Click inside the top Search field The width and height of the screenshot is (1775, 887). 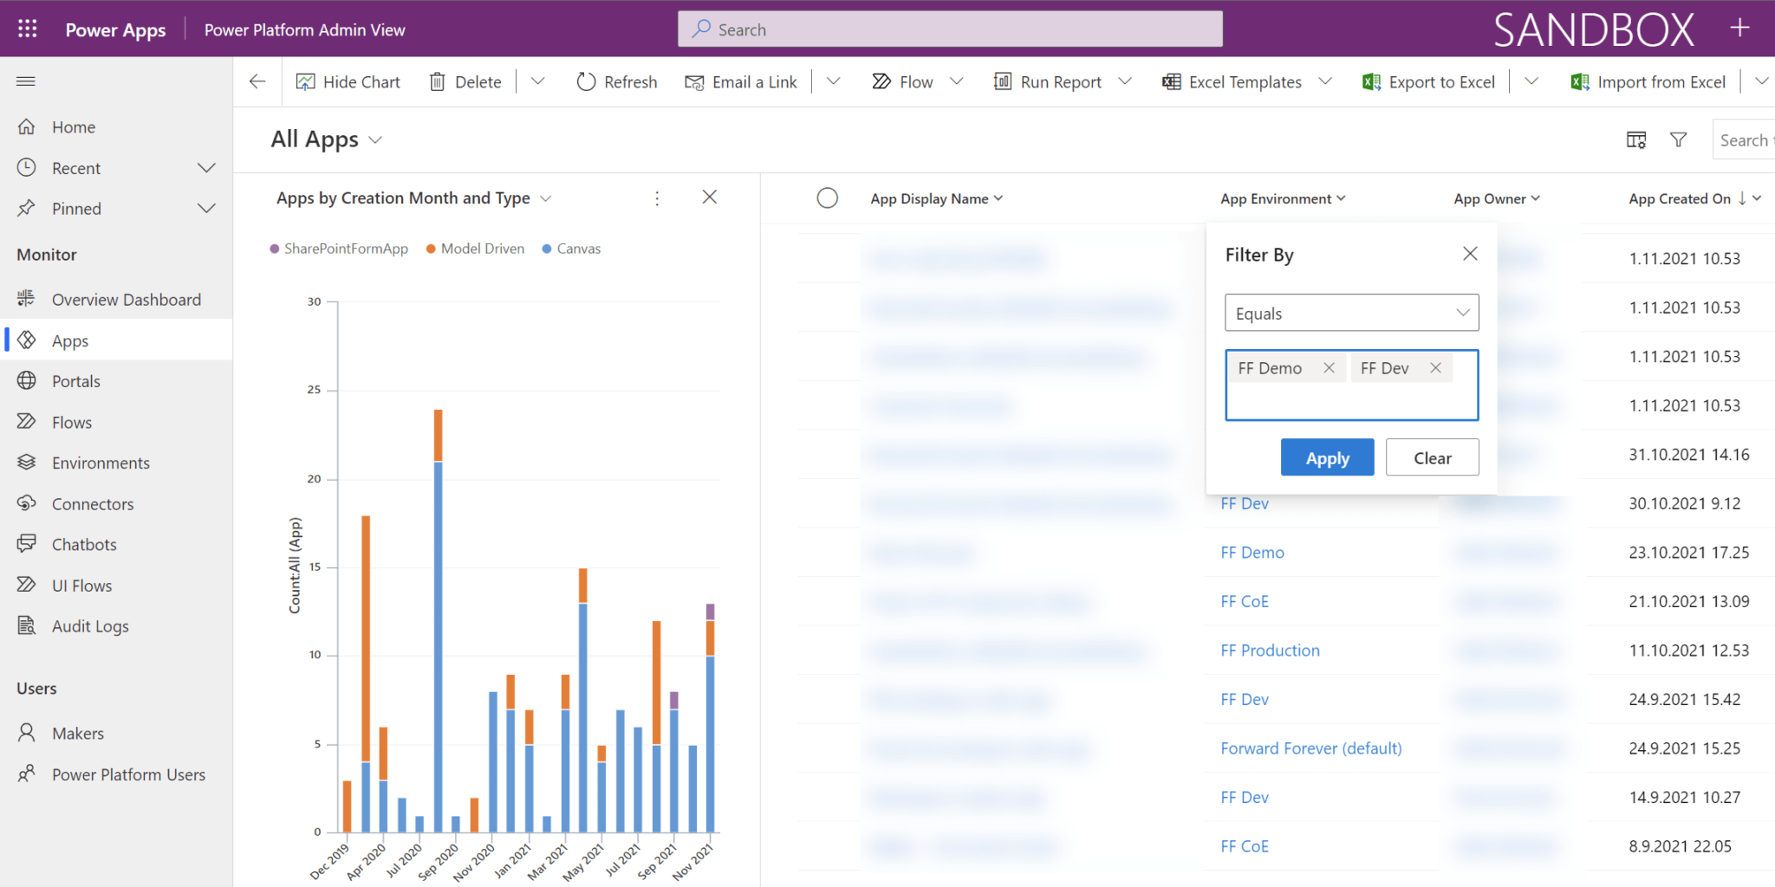[949, 29]
